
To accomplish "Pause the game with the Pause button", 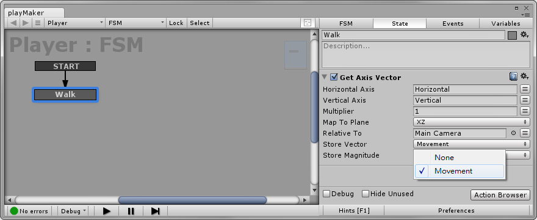I will [x=131, y=211].
